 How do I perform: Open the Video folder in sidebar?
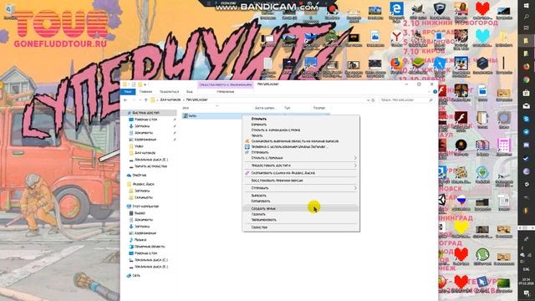(139, 146)
